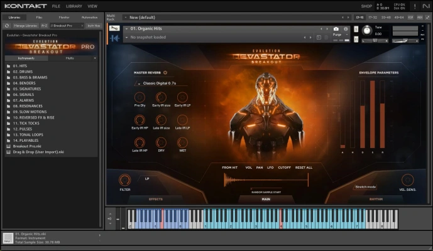Click the Late IR size knob
Screen dimensions: 433x251
click(161, 120)
